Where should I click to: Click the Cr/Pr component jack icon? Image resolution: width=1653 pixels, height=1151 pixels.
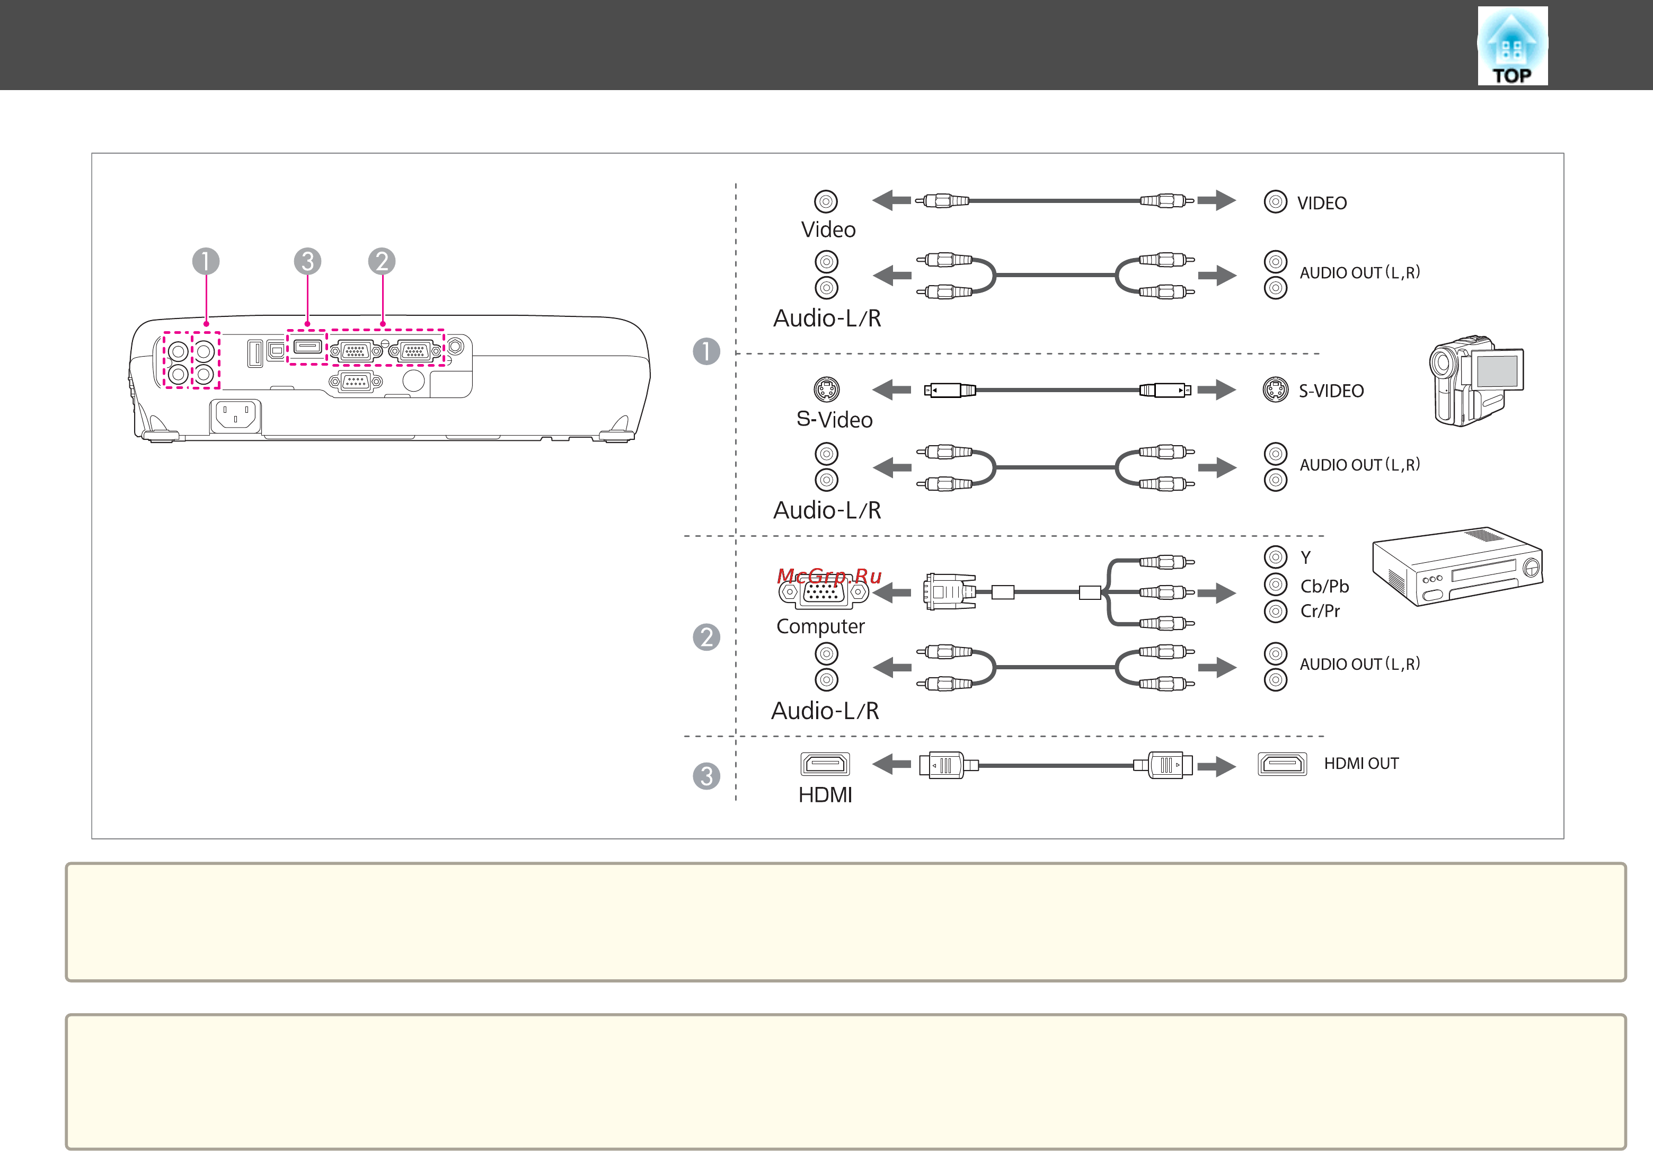tap(1275, 611)
